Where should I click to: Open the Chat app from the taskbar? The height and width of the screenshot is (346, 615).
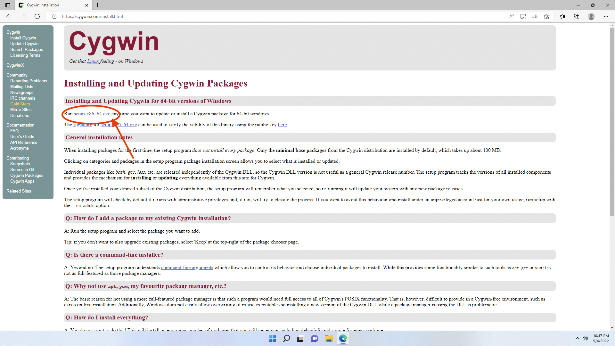pos(315,338)
